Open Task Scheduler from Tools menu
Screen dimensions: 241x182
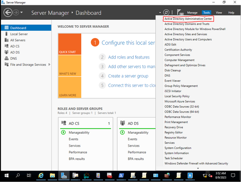[174, 158]
